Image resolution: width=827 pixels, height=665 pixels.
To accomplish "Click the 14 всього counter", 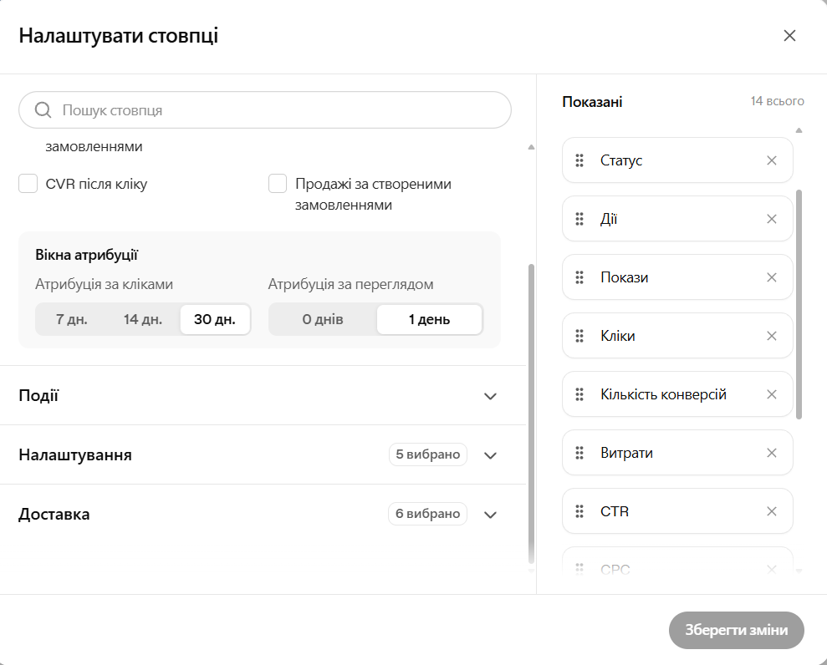I will [778, 101].
